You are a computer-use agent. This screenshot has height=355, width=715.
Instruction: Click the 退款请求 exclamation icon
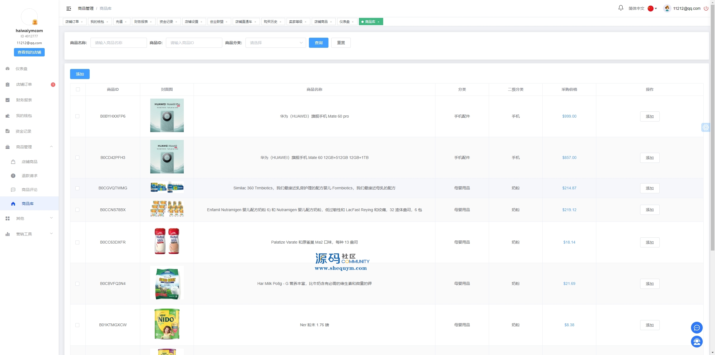(x=13, y=176)
